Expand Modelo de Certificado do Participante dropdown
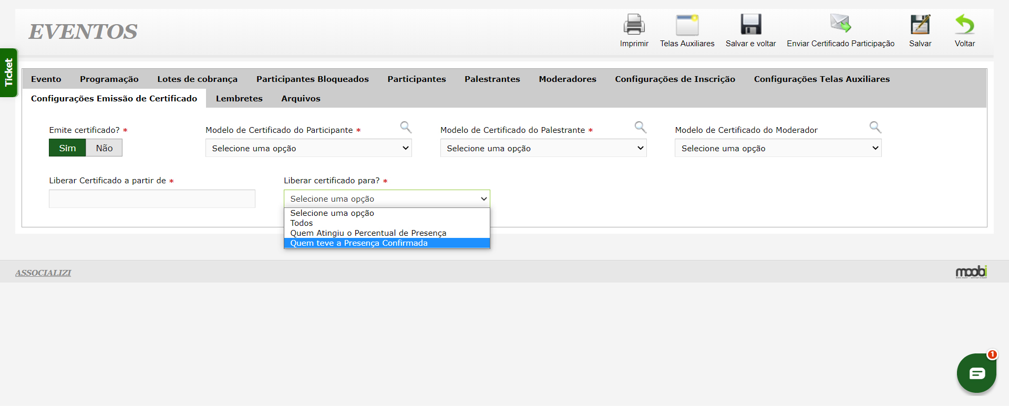Viewport: 1009px width, 407px height. (x=308, y=149)
